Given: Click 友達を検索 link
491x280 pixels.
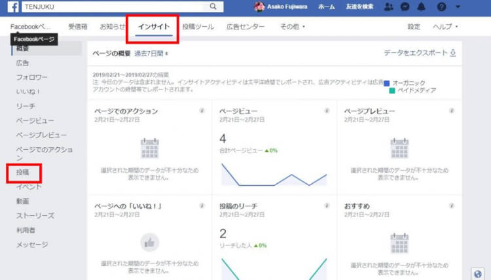Looking at the screenshot, I should (x=359, y=7).
